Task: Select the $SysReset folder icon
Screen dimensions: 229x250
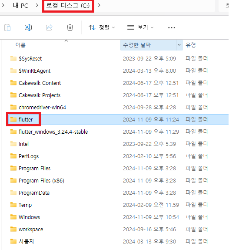Action: click(x=13, y=58)
